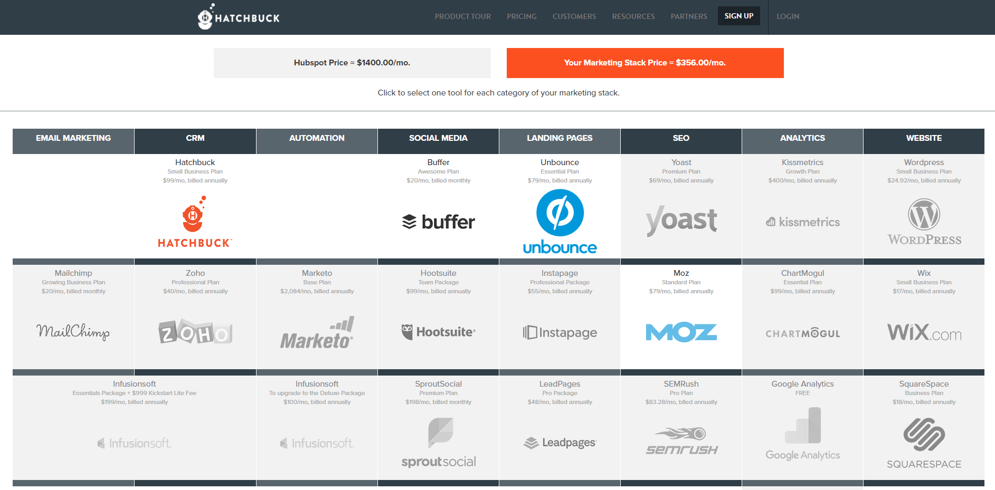This screenshot has width=995, height=490.
Task: Open the Product Tour menu item
Action: pyautogui.click(x=463, y=16)
